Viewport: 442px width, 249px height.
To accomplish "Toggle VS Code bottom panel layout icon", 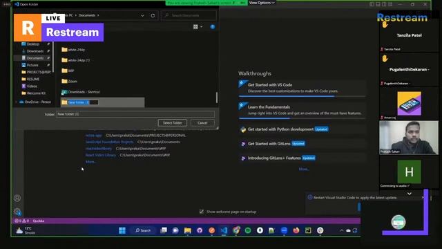I will (x=378, y=4).
